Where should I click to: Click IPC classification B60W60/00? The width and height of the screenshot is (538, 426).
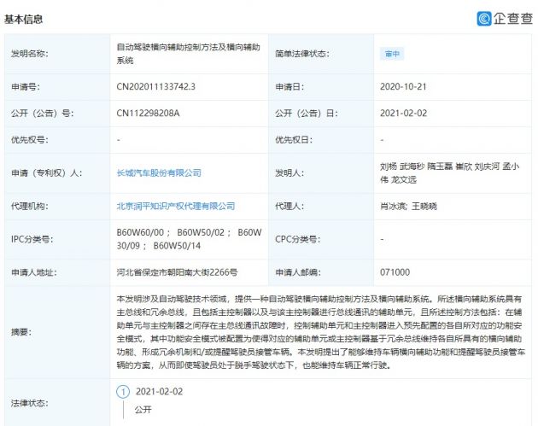[140, 232]
